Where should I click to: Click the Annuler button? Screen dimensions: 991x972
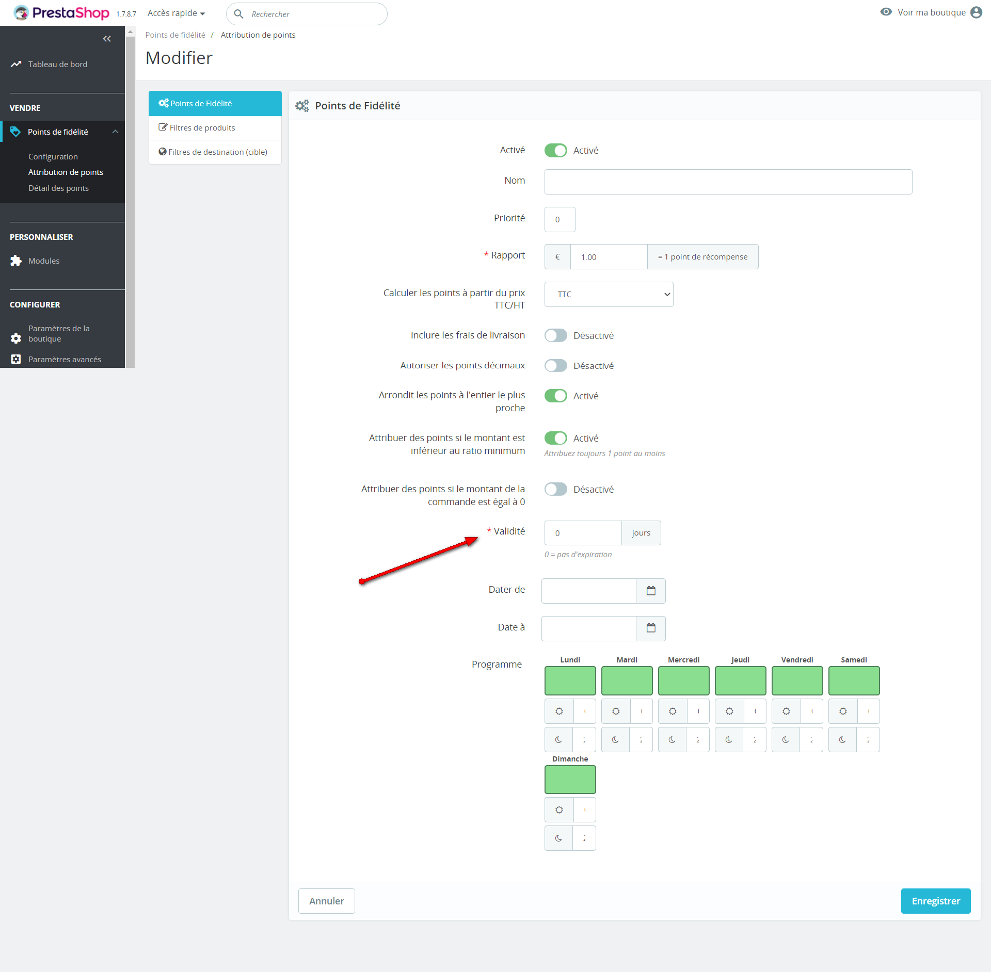pos(326,901)
